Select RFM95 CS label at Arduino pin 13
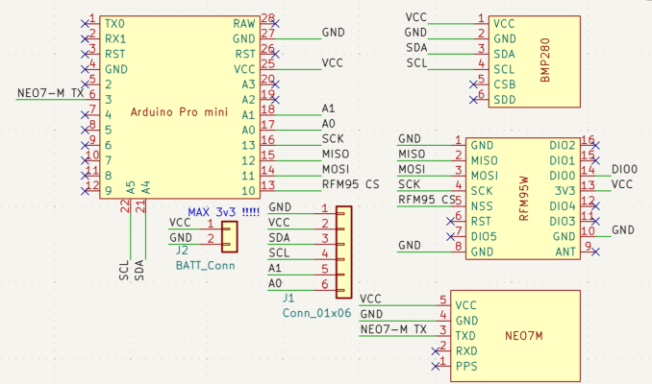The image size is (652, 384). point(351,184)
